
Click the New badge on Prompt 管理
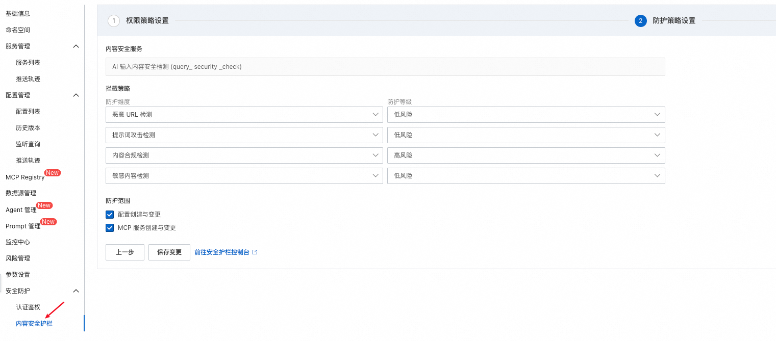point(48,222)
